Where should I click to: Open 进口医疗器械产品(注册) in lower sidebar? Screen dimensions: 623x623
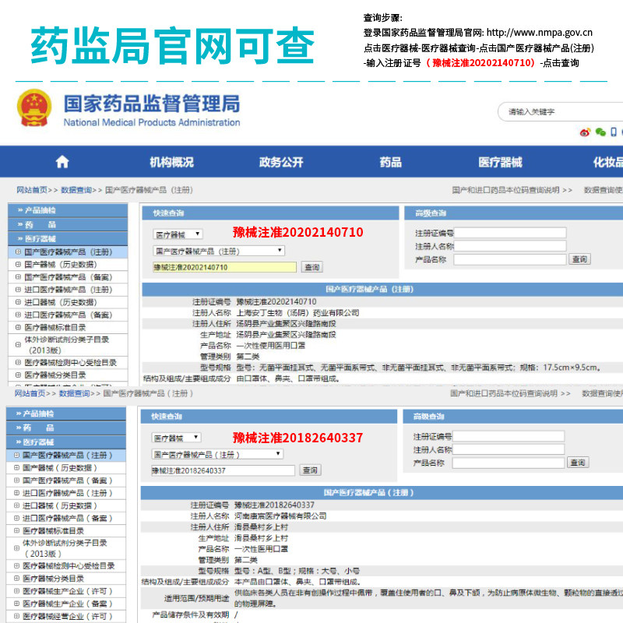coord(68,493)
